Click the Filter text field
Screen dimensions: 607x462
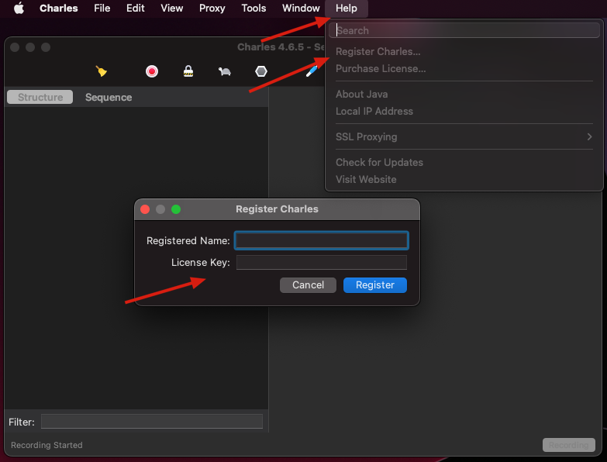click(152, 422)
